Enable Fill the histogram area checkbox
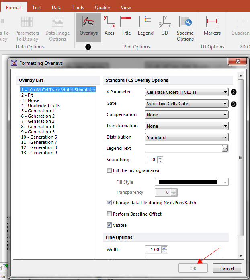 tap(109, 170)
